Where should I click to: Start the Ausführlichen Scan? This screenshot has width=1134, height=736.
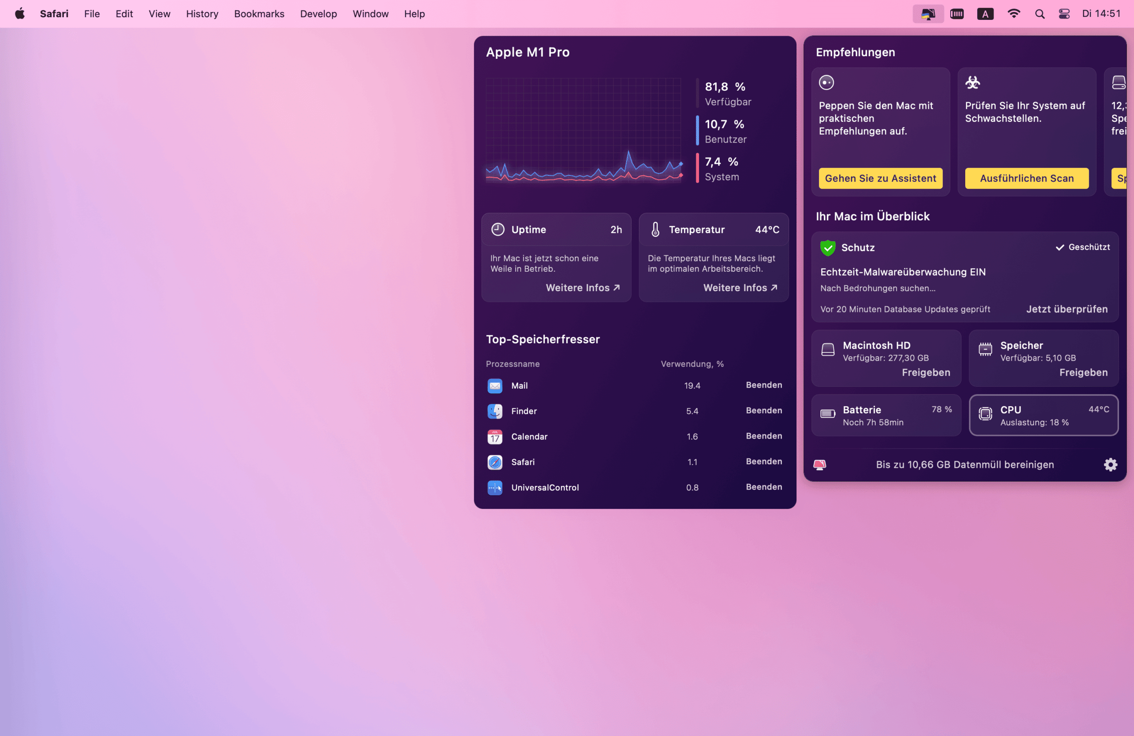tap(1026, 178)
